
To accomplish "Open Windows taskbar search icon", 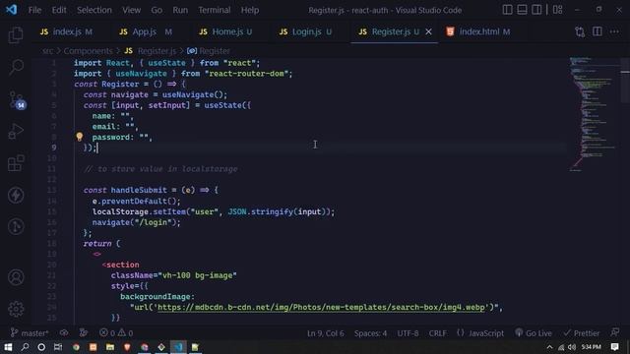I will tap(25, 347).
